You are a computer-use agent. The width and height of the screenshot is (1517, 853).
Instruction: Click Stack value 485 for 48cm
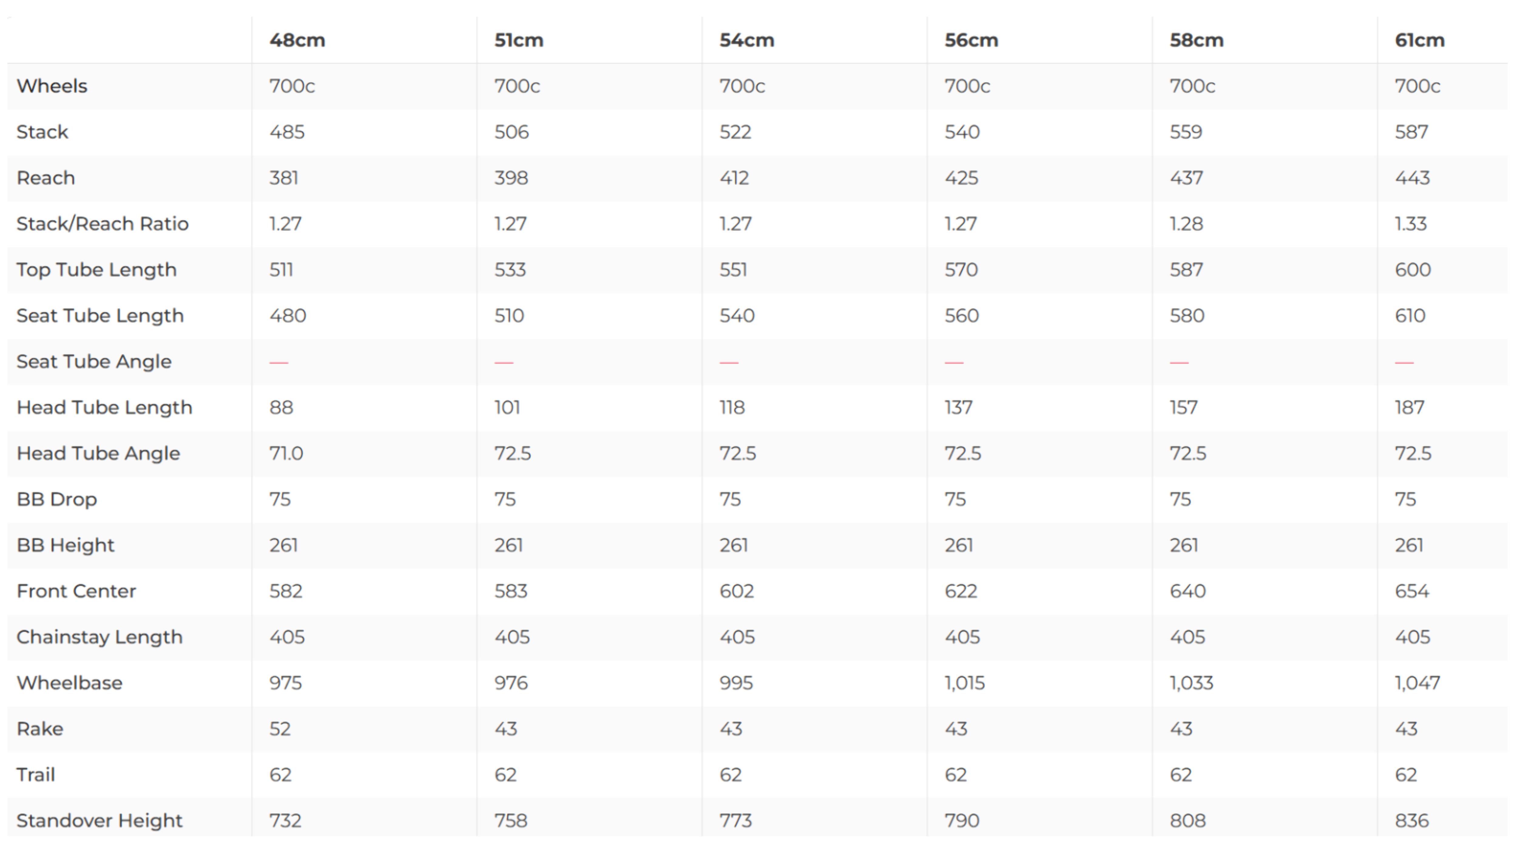point(287,132)
